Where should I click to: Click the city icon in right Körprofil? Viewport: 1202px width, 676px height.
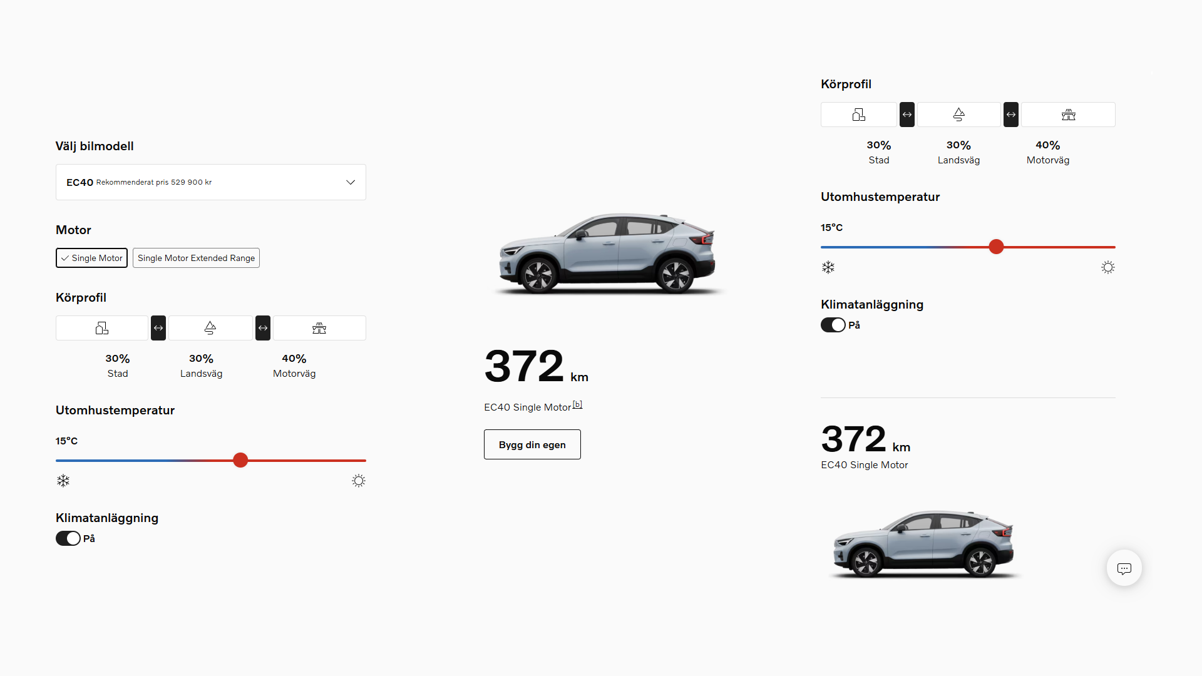pos(859,115)
